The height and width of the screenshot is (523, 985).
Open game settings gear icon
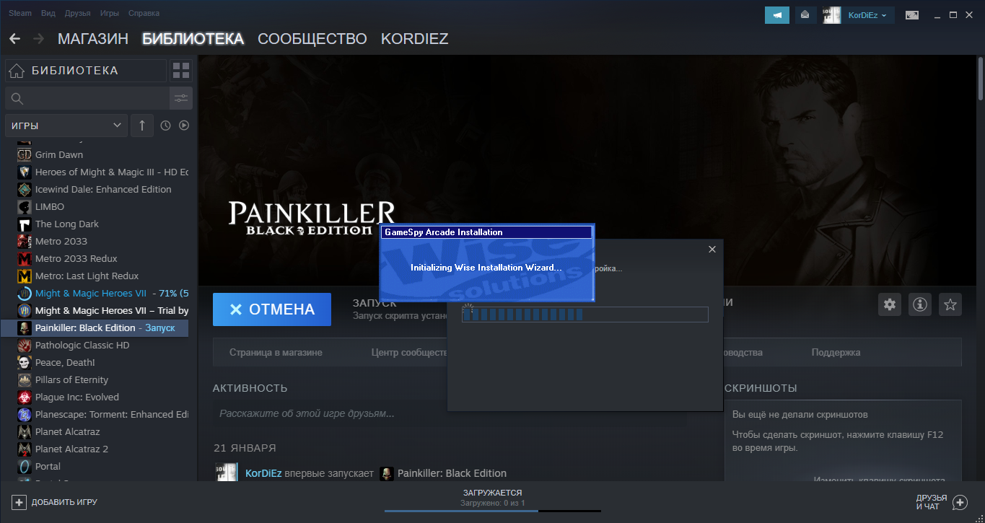coord(890,304)
